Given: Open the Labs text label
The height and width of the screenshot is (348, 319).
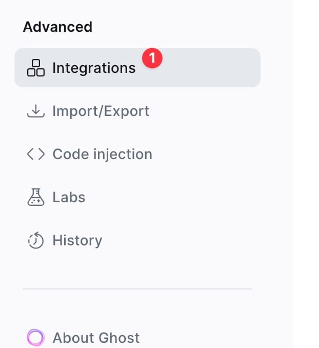Looking at the screenshot, I should point(69,197).
